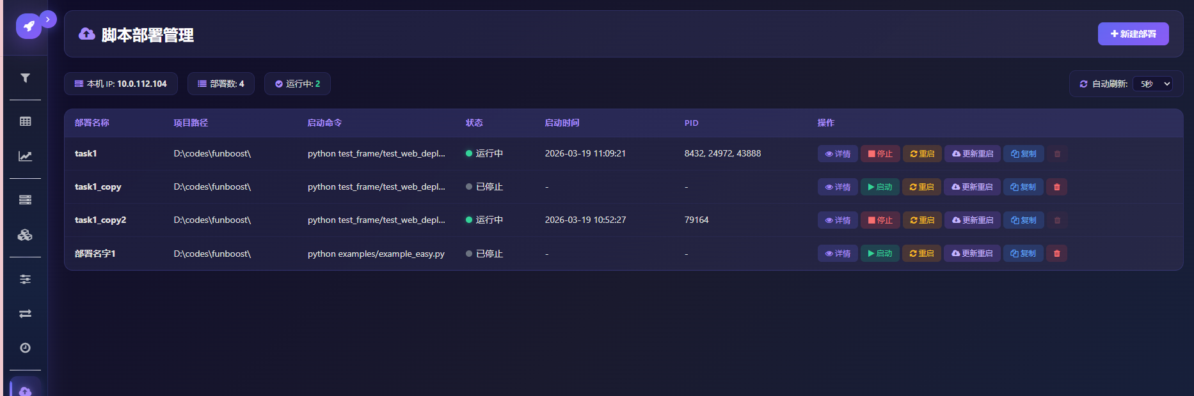1194x396 pixels.
Task: Click the 本机 IP 10.0.112.104 badge
Action: click(121, 84)
